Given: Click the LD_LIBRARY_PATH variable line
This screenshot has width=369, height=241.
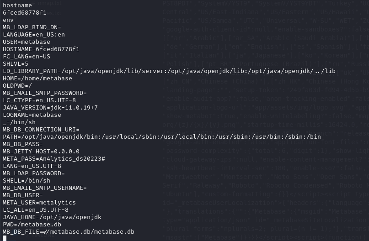Looking at the screenshot, I should [169, 71].
